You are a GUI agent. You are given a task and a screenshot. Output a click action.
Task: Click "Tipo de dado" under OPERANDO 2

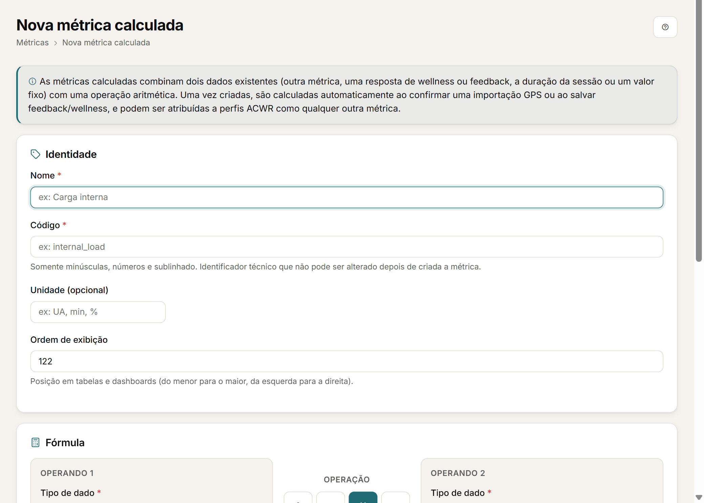458,493
